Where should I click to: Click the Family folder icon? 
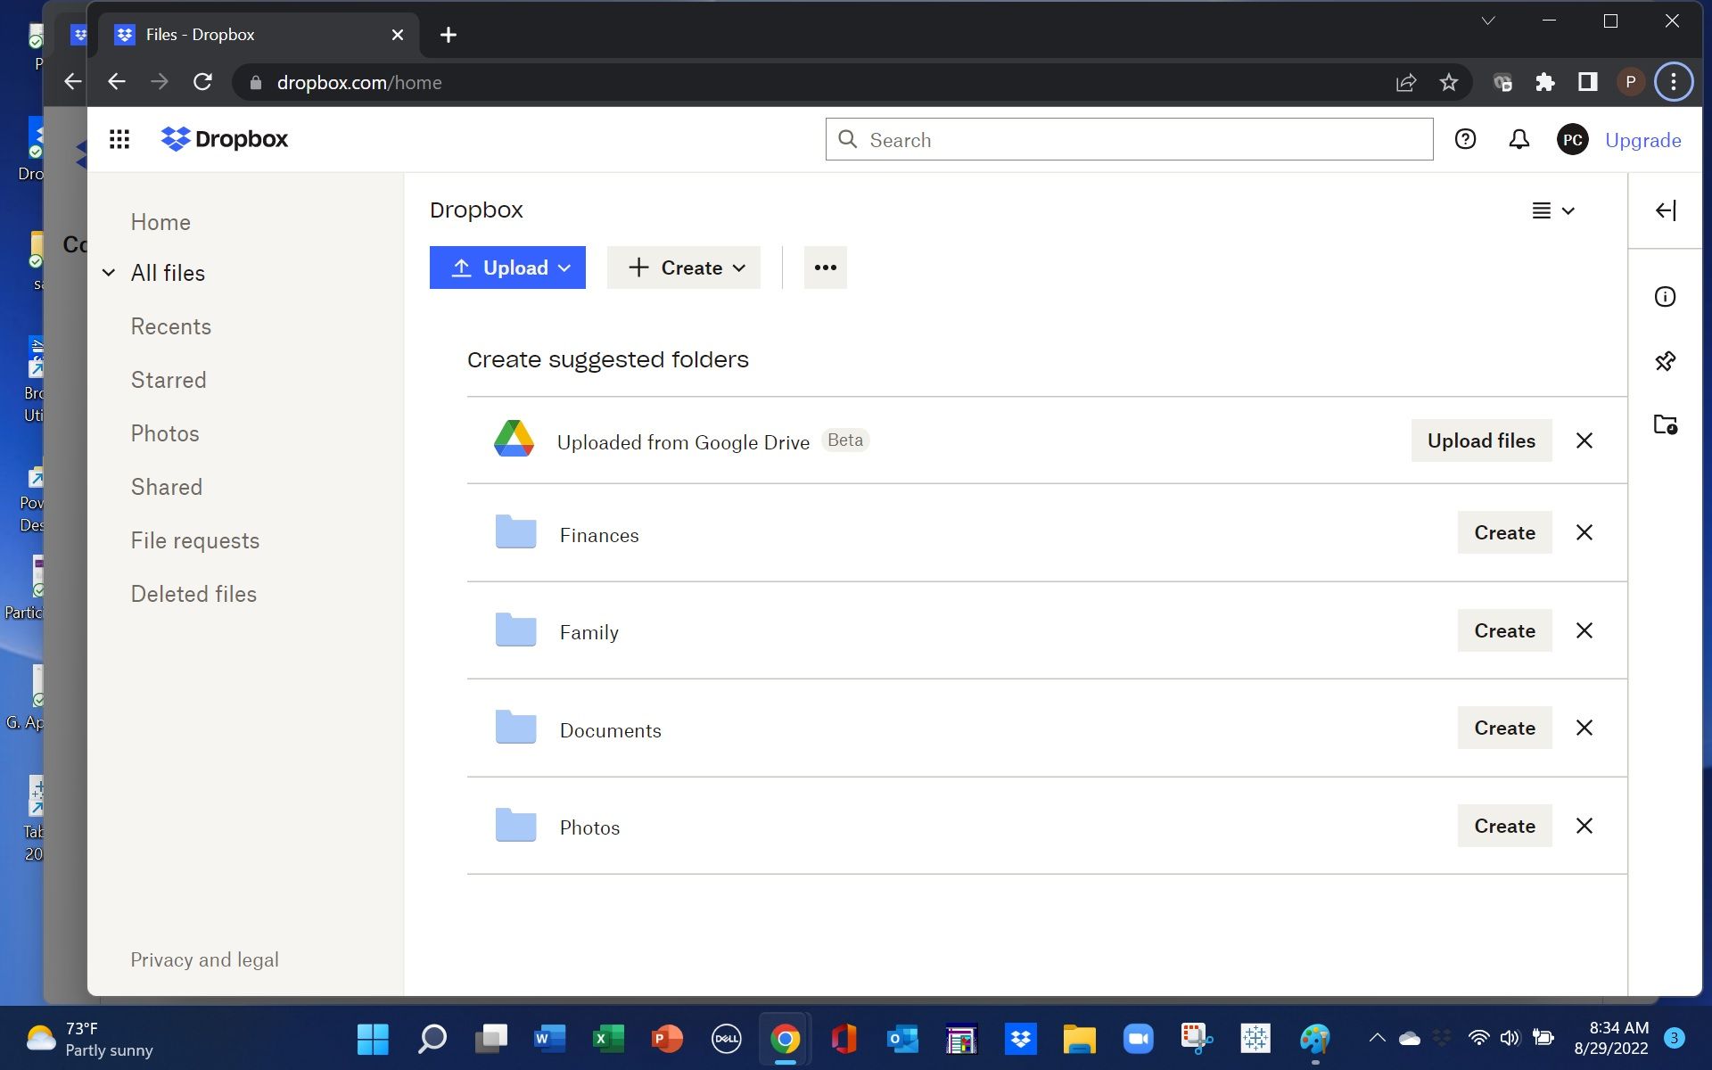click(x=515, y=630)
